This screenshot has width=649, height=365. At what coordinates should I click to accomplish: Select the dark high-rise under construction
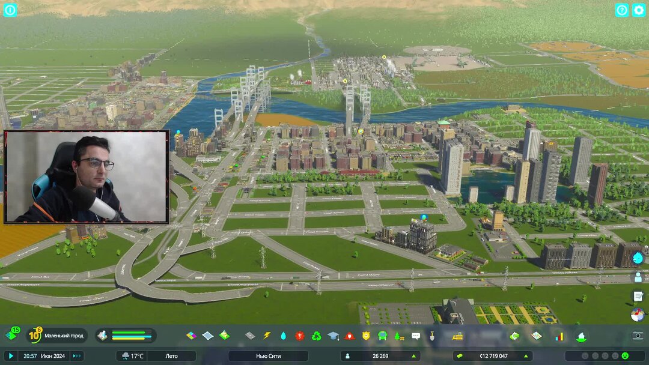click(422, 235)
